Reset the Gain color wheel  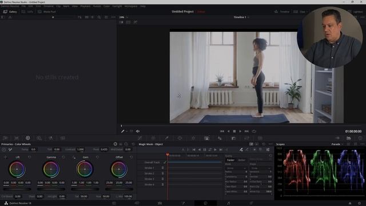[x=97, y=157]
